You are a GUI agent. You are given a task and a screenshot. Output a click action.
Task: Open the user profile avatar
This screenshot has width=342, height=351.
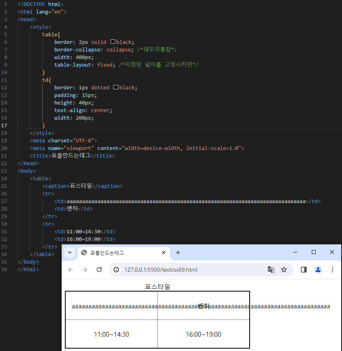pos(318,270)
